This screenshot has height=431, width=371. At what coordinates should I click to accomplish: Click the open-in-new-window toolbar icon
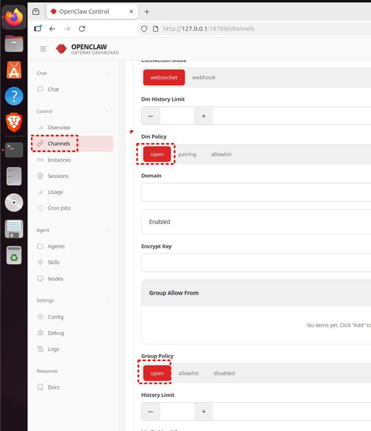pyautogui.click(x=38, y=29)
